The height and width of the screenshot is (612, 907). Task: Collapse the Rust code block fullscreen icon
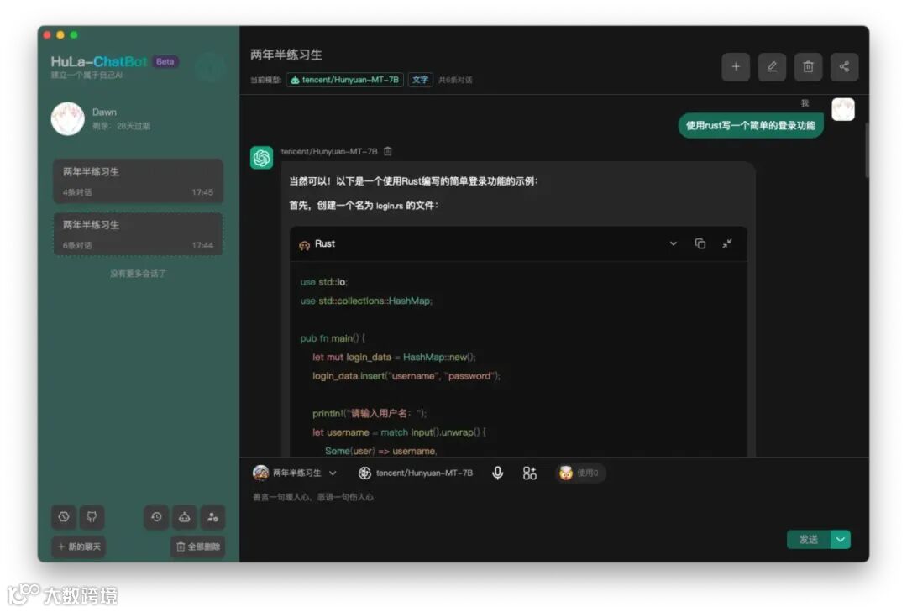727,243
